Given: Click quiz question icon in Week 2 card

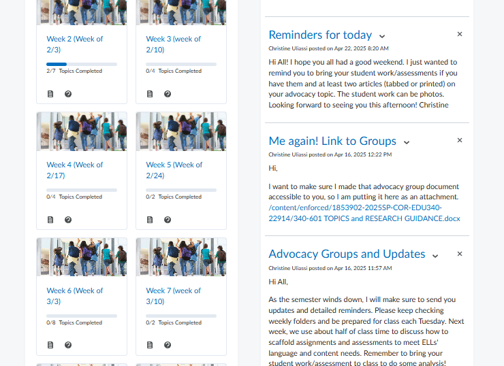Looking at the screenshot, I should point(68,94).
